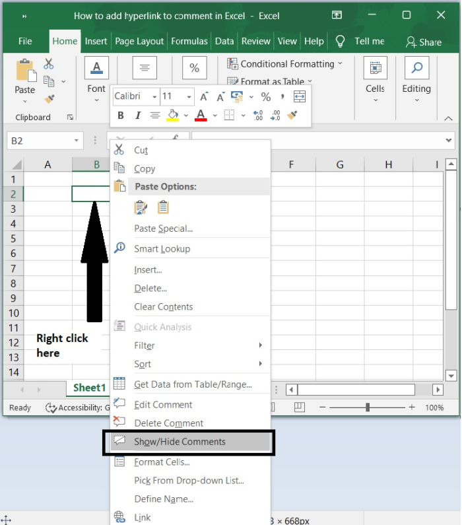This screenshot has width=462, height=525.
Task: Switch to the Insert tab
Action: (96, 41)
